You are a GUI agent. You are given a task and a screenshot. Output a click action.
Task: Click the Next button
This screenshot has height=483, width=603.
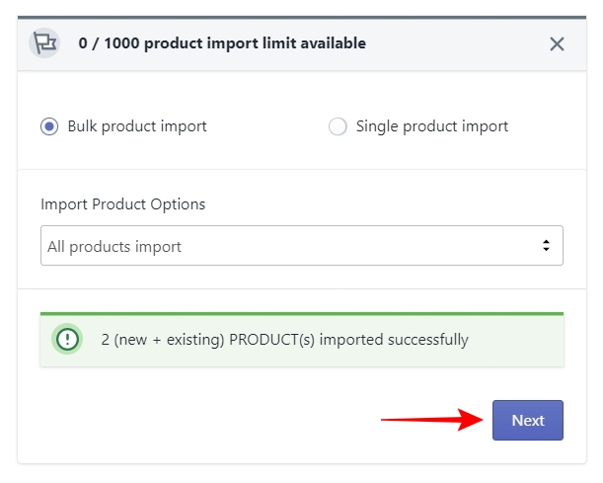pos(528,420)
